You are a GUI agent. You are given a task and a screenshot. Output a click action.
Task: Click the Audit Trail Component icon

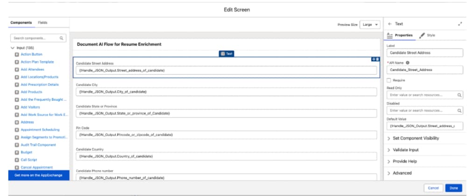point(17,145)
